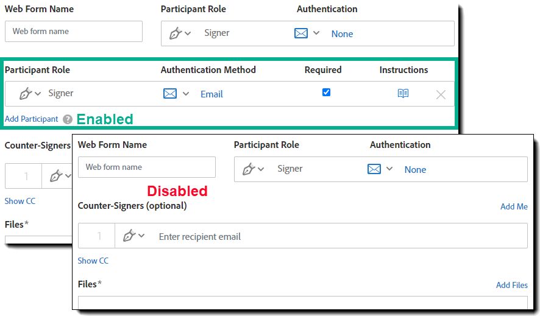Click the envelope icon beside None in top Authentication
Screen dimensions: 540x316
point(301,33)
